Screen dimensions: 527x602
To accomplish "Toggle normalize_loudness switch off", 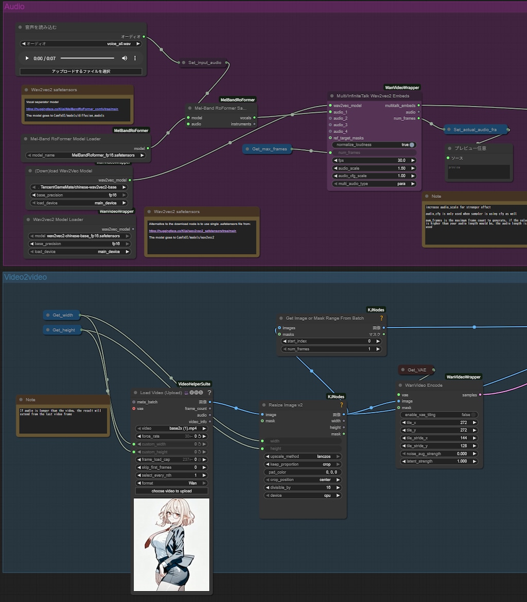I will point(411,145).
